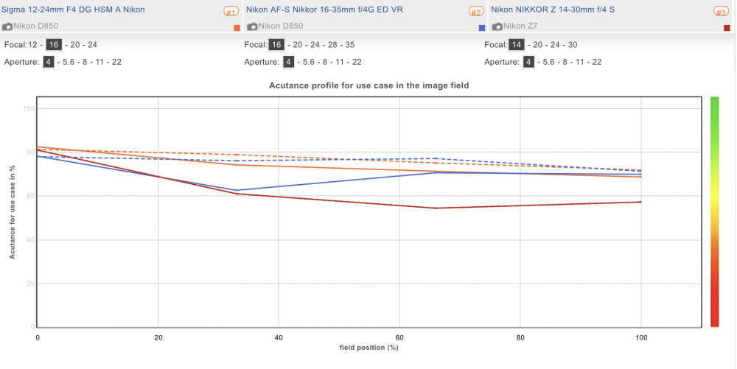Select 35 focal length for Nikkor 16-35mm
This screenshot has width=737, height=369.
pos(349,45)
